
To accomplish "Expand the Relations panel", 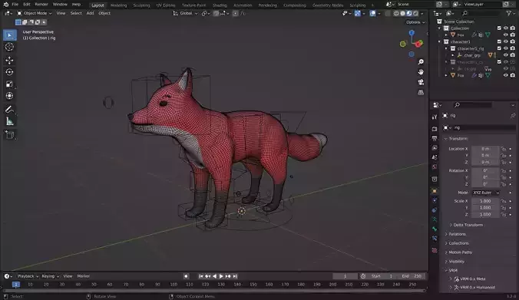I will 457,234.
